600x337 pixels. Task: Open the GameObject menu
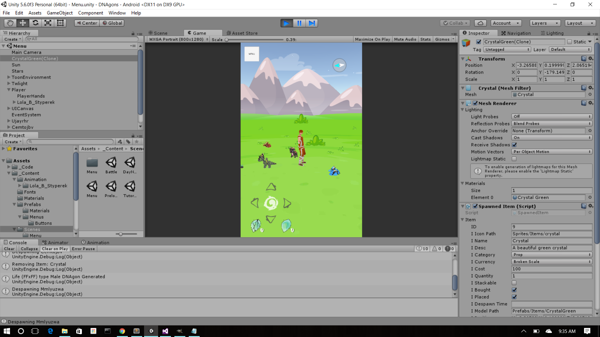click(x=59, y=13)
